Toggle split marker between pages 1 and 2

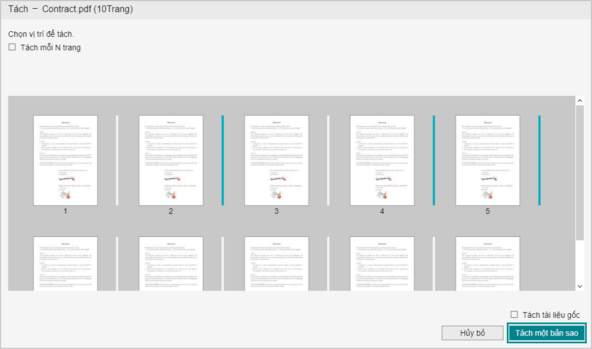117,160
